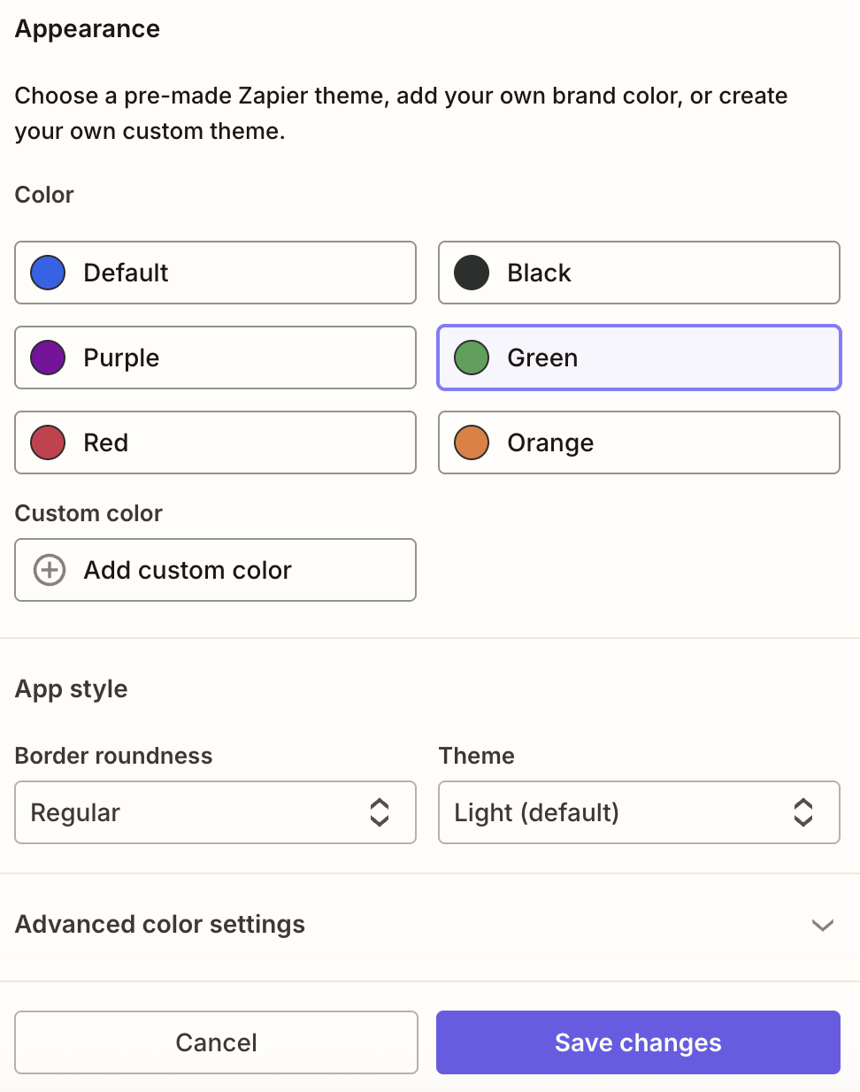Select the Black color theme
The height and width of the screenshot is (1092, 860).
(x=639, y=273)
